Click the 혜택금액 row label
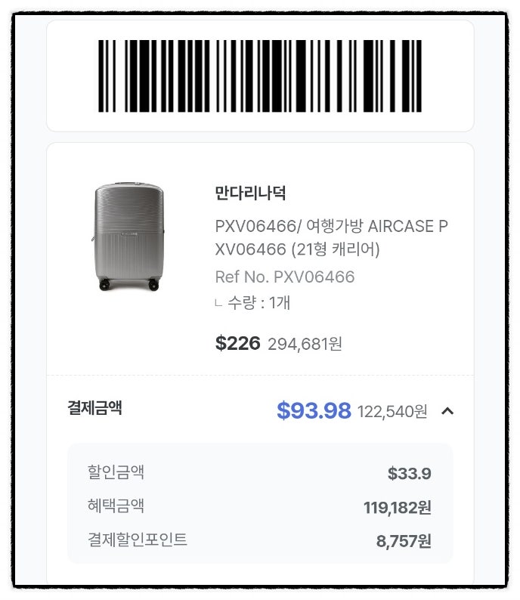The width and height of the screenshot is (520, 600). click(x=116, y=506)
